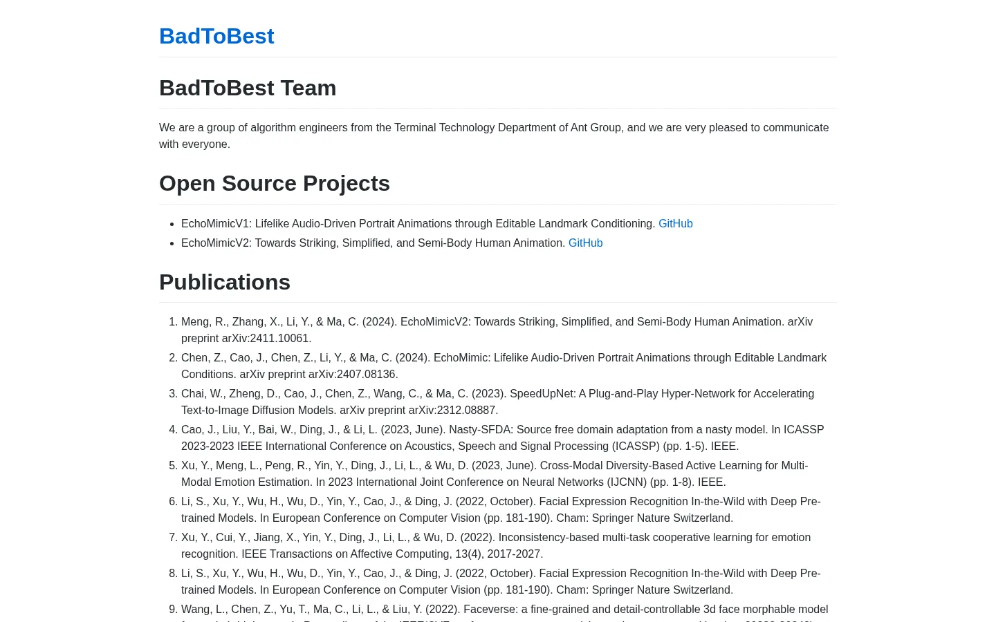Open the BadToBest title link

click(216, 36)
